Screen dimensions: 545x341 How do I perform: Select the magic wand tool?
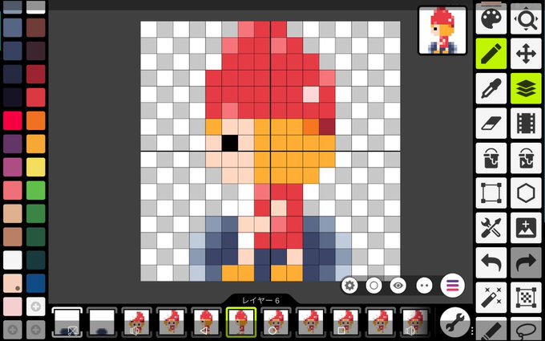491,297
